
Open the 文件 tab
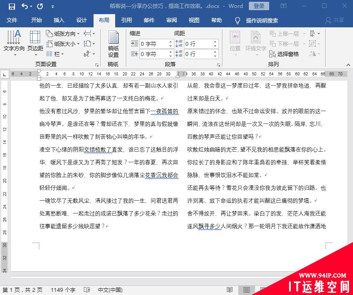point(12,20)
